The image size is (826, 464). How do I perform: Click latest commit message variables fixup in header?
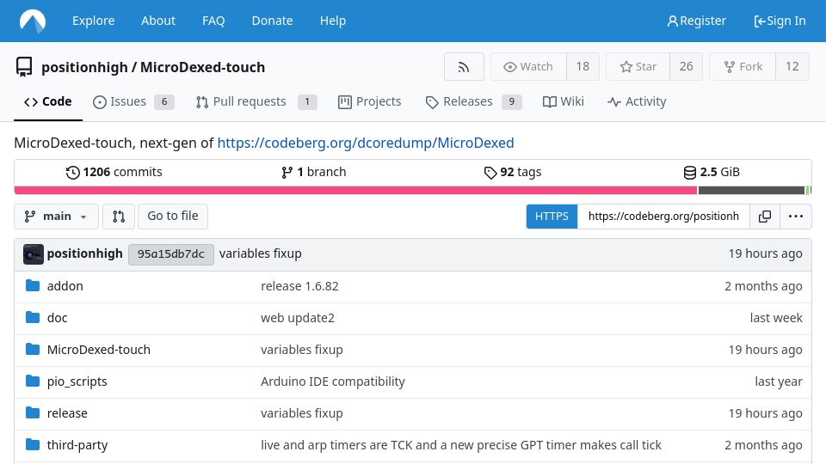tap(260, 253)
